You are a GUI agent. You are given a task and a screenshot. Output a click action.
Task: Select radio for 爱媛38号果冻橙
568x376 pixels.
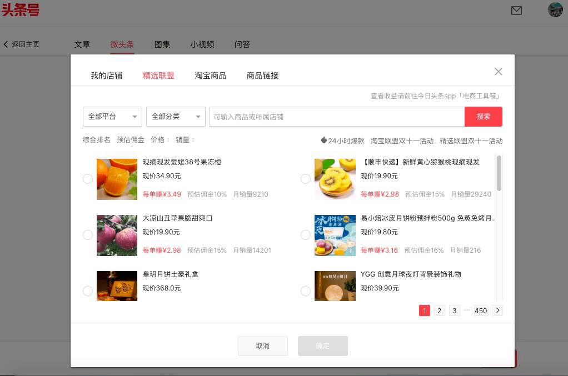(88, 179)
